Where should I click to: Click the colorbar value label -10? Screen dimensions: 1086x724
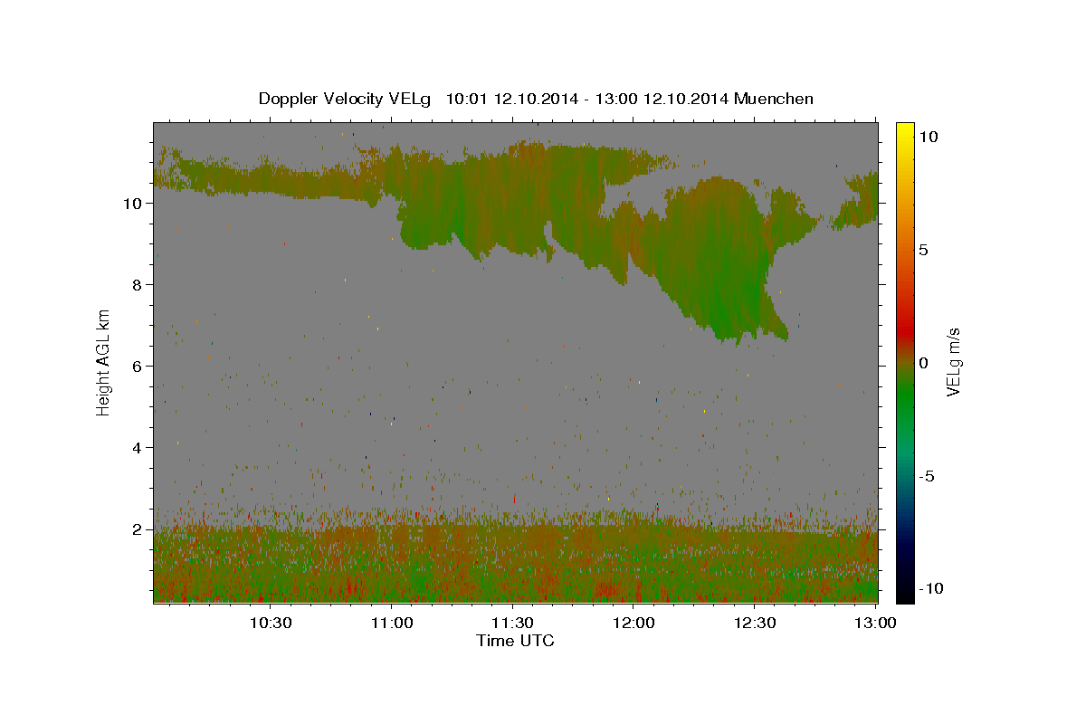point(931,588)
